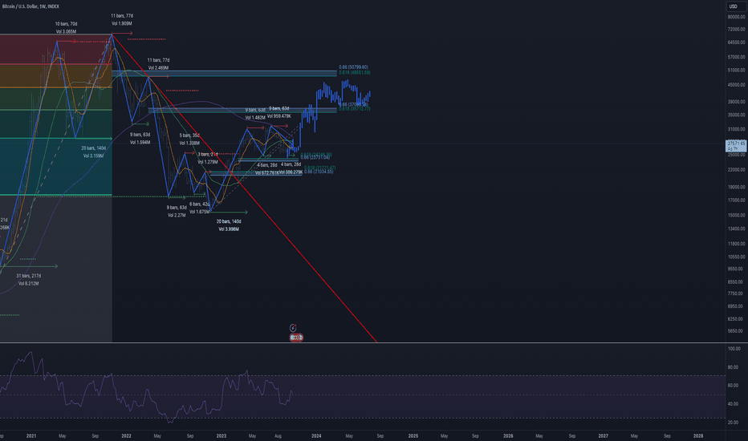748x441 pixels.
Task: Click 5650.00 on the price scale
Action: pyautogui.click(x=736, y=331)
